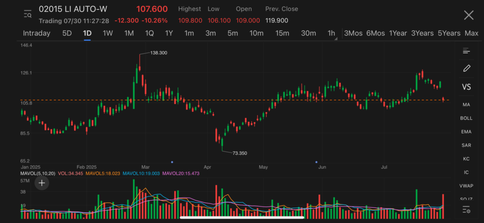Select the 1Y timeframe tab
The image size is (484, 223).
pyautogui.click(x=169, y=33)
